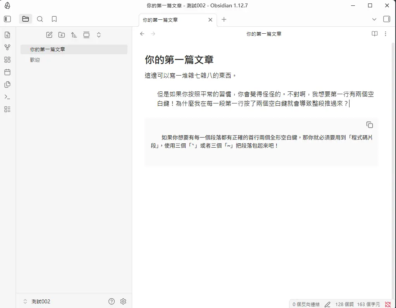
Task: Switch to reading view book icon
Action: (374, 34)
